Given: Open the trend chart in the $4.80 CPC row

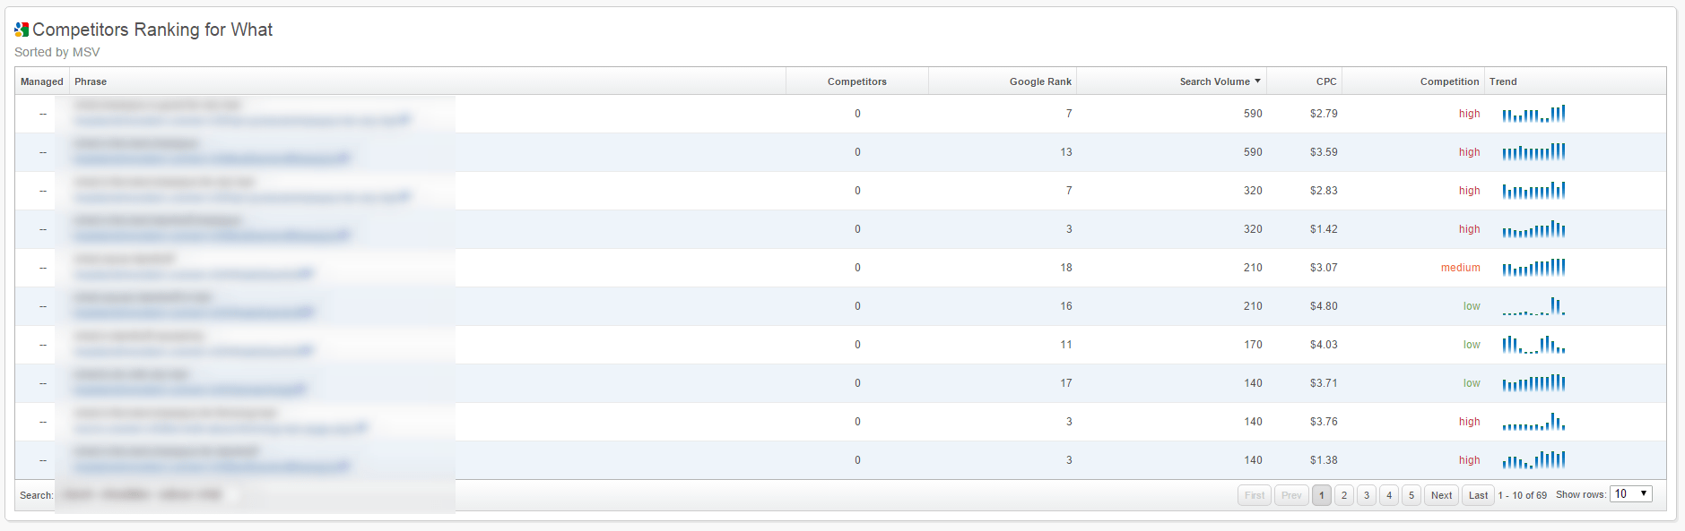Looking at the screenshot, I should 1533,306.
